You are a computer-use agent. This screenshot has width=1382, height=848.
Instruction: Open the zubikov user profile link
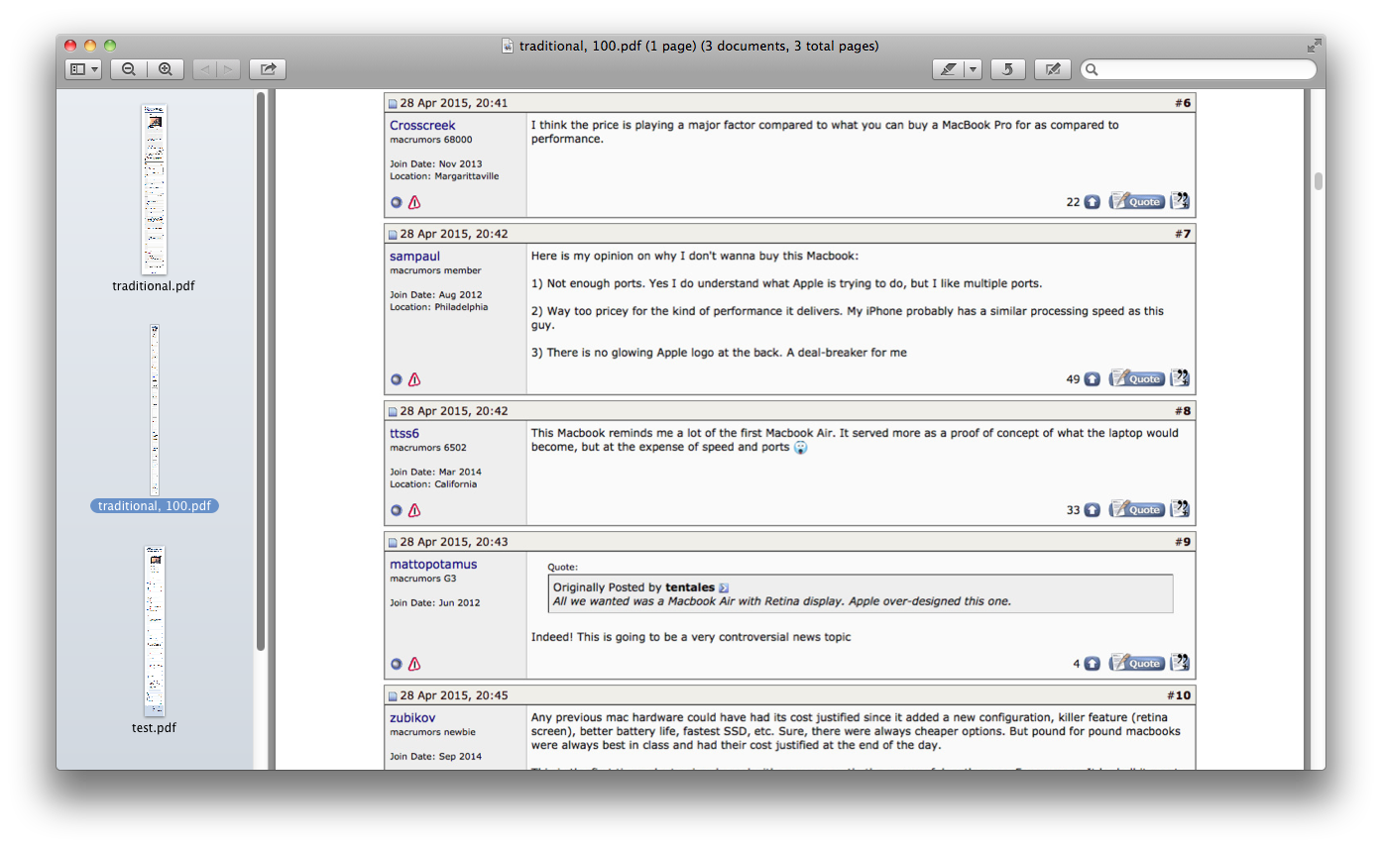point(412,718)
